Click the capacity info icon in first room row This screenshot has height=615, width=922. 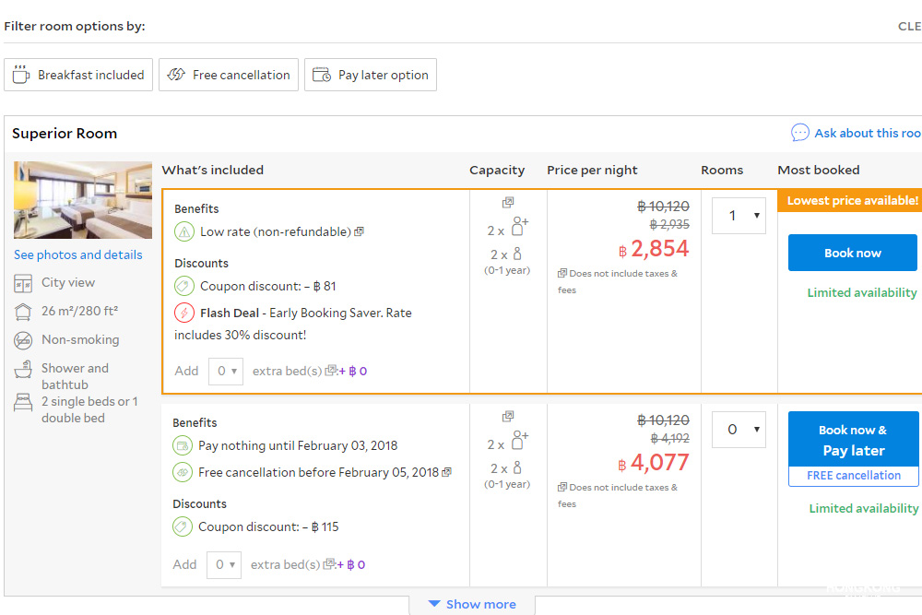[508, 203]
